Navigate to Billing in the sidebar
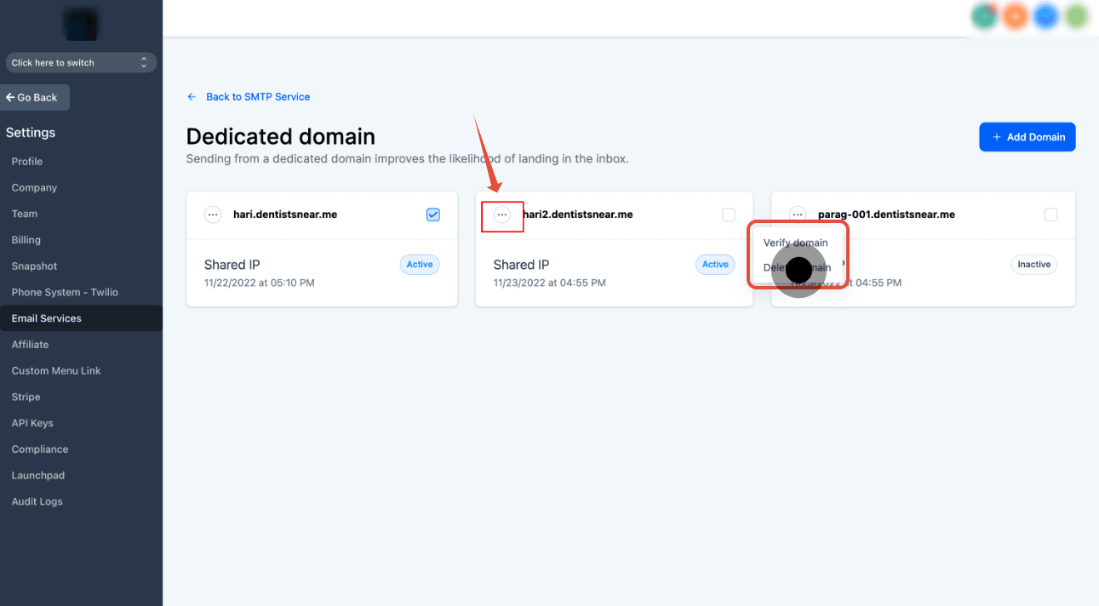The width and height of the screenshot is (1099, 606). point(26,240)
